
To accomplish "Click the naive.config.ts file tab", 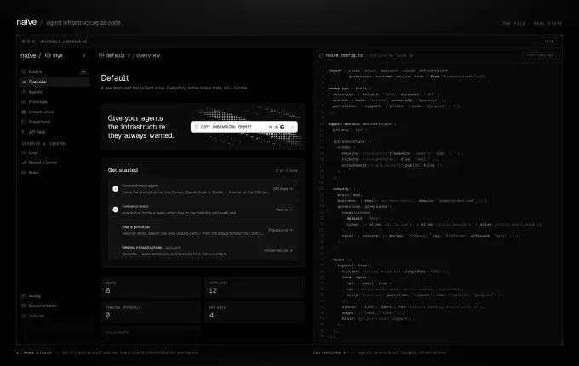I will [x=344, y=55].
